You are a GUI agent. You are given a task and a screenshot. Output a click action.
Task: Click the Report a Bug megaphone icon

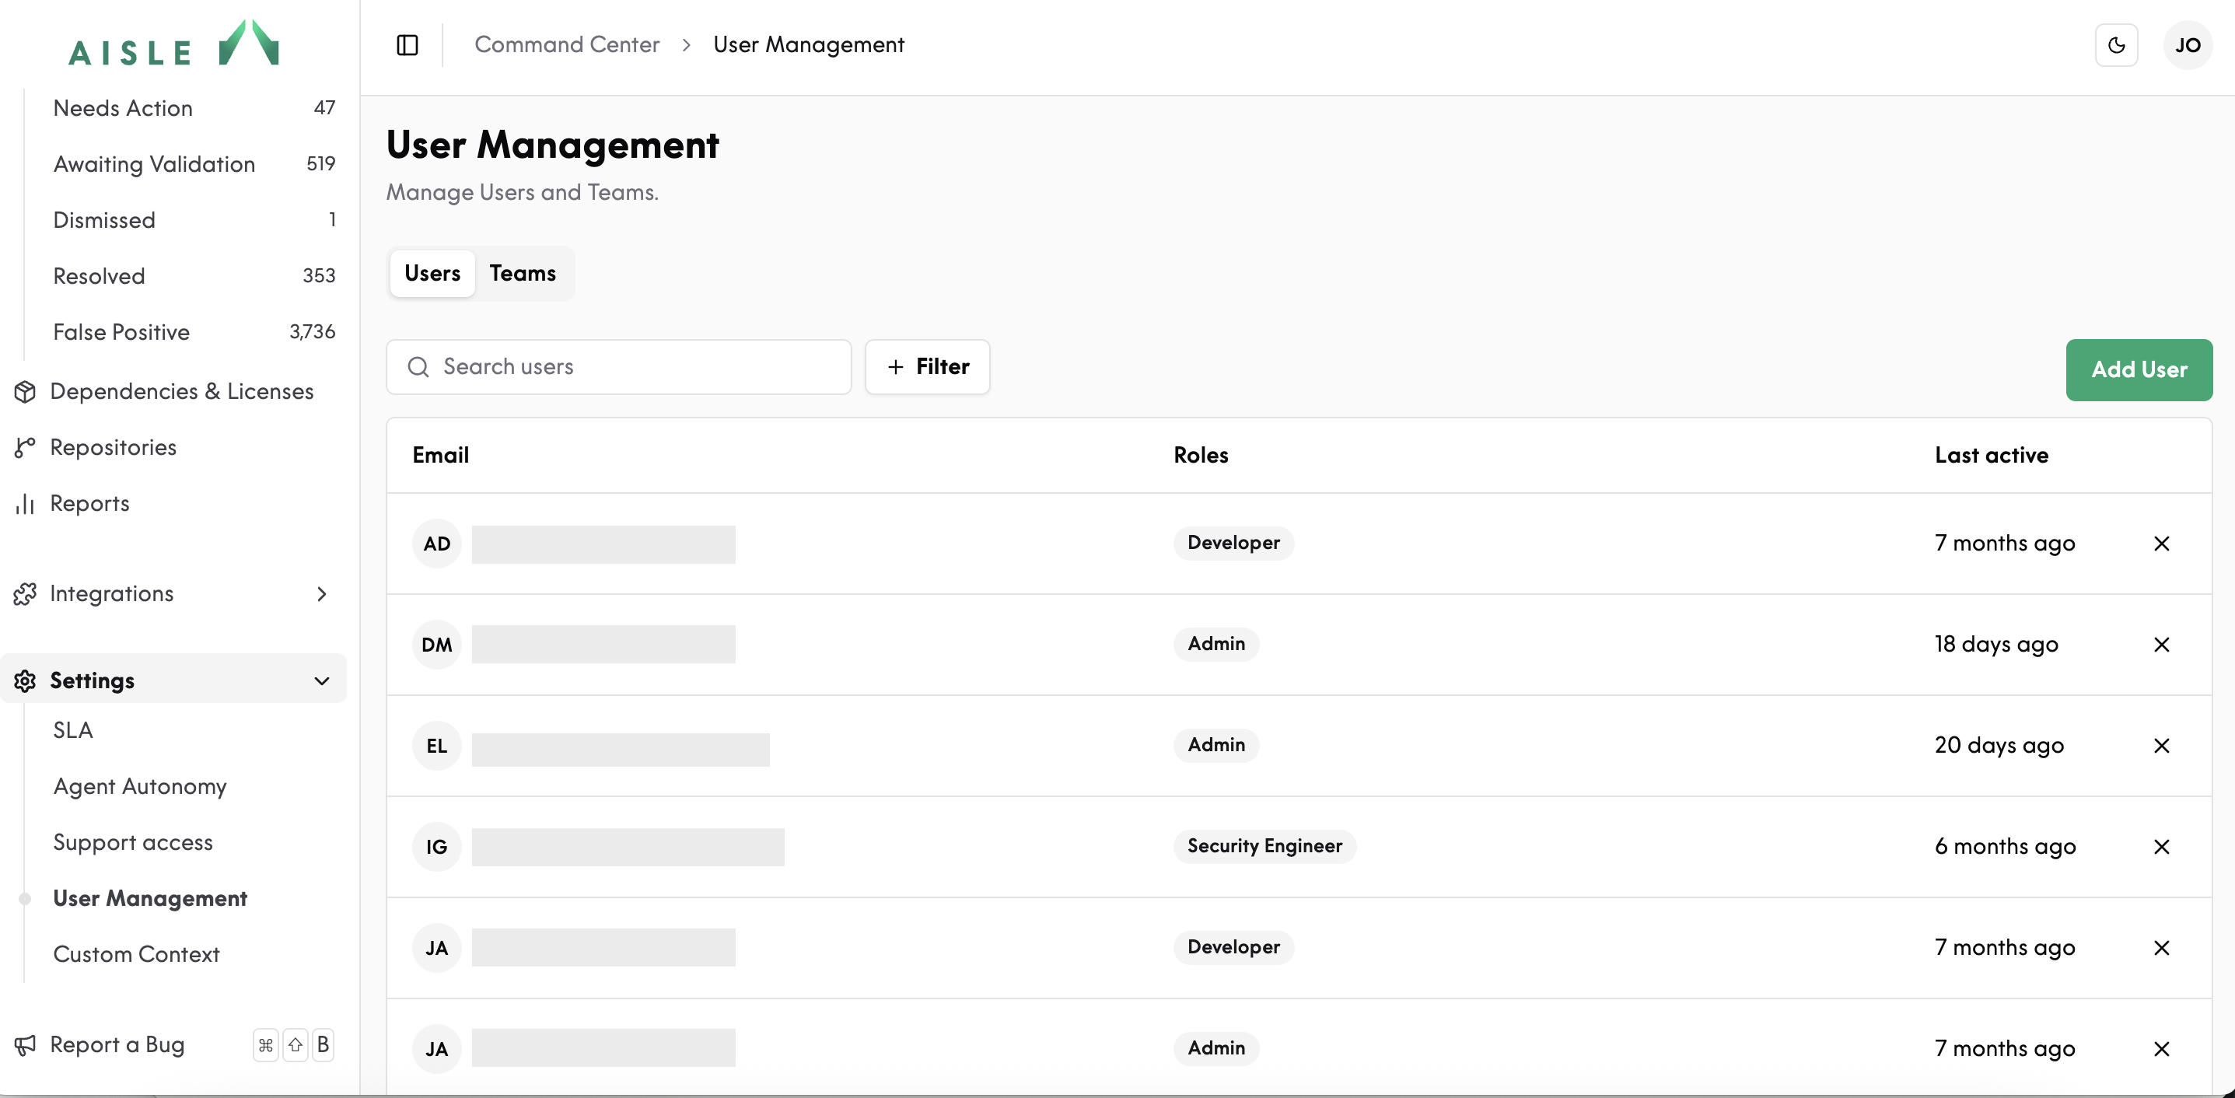click(x=25, y=1045)
